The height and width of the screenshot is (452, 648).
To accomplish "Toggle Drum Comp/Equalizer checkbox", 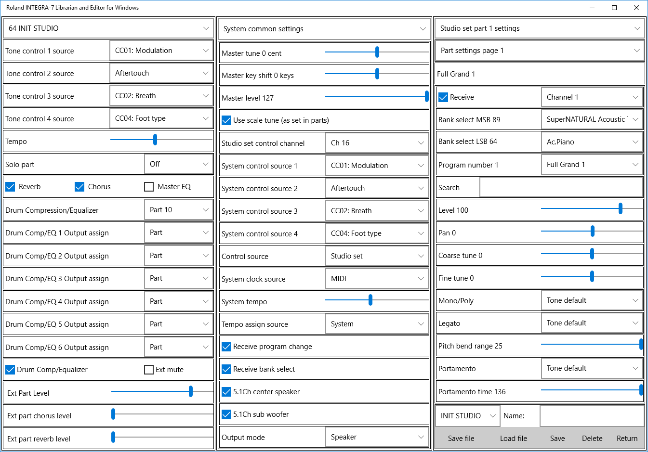I will tap(10, 370).
